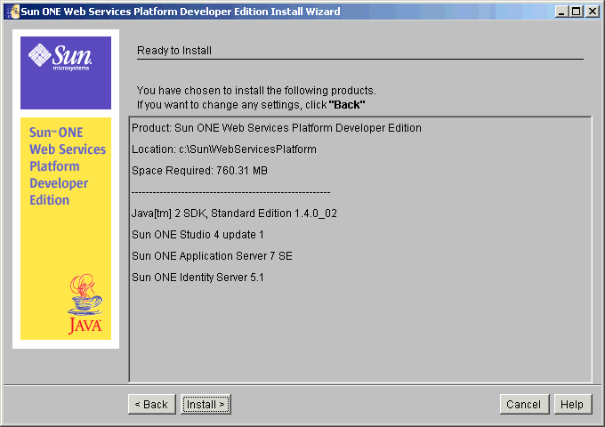Click the Java coffee cup logo
The width and height of the screenshot is (605, 427).
tap(85, 303)
